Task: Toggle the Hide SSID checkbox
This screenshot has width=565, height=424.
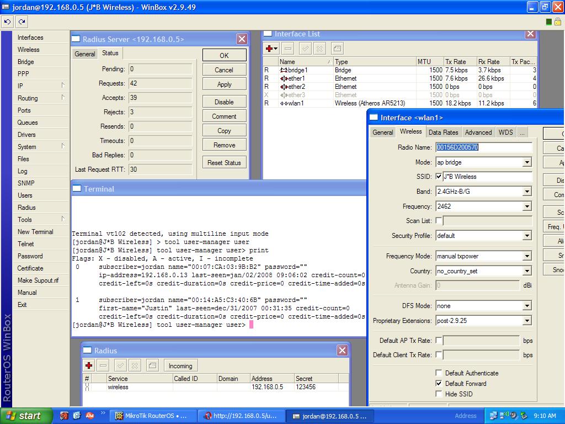Action: click(439, 394)
